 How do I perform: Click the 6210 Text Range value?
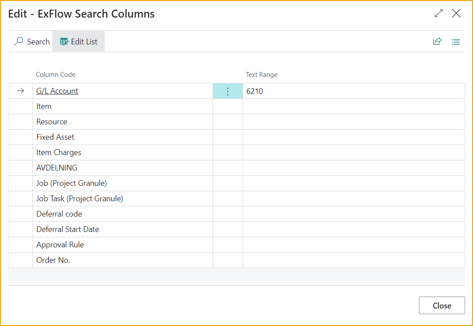coord(255,91)
